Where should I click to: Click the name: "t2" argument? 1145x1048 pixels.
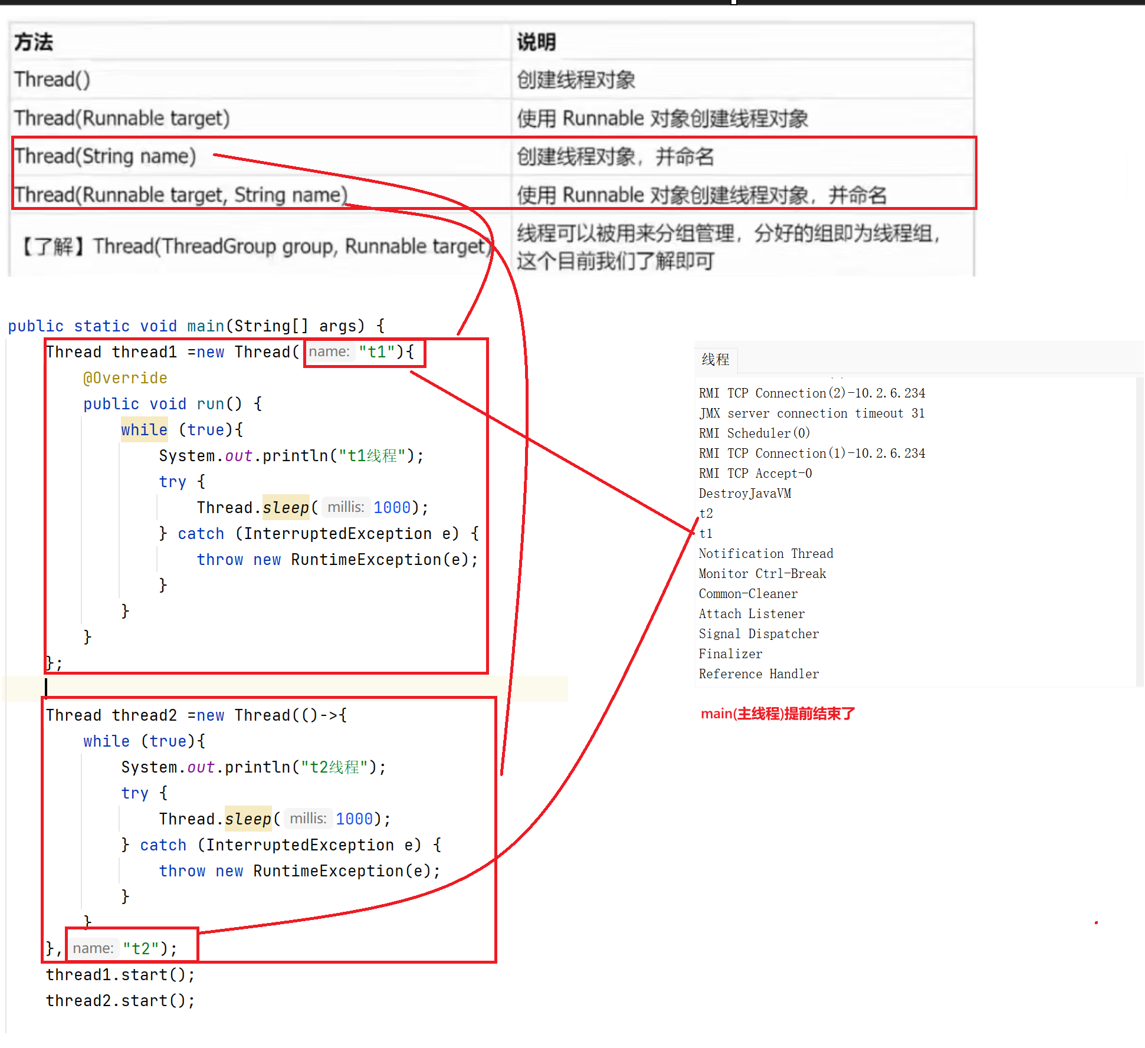(140, 948)
